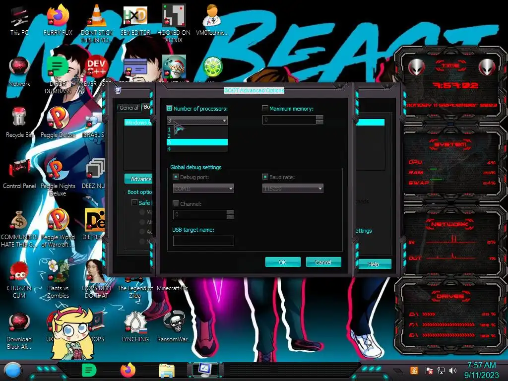The height and width of the screenshot is (381, 508).
Task: Open the LYNCHING noose icon
Action: click(x=135, y=326)
